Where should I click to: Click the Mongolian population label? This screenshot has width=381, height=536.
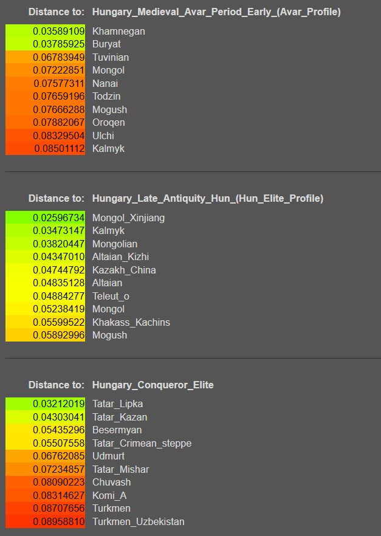(x=115, y=244)
